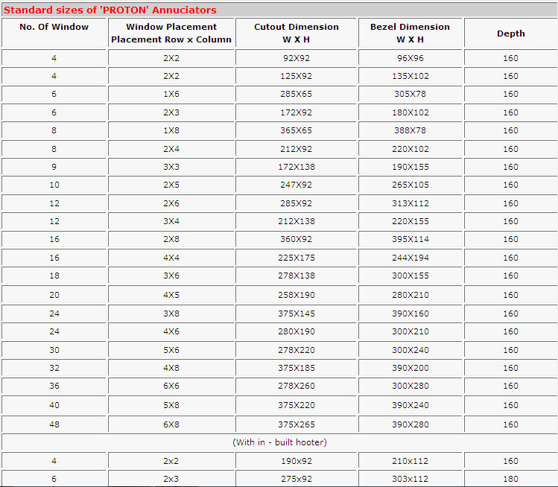The height and width of the screenshot is (487, 558).
Task: Click the placement cell 2X6
Action: coord(171,203)
